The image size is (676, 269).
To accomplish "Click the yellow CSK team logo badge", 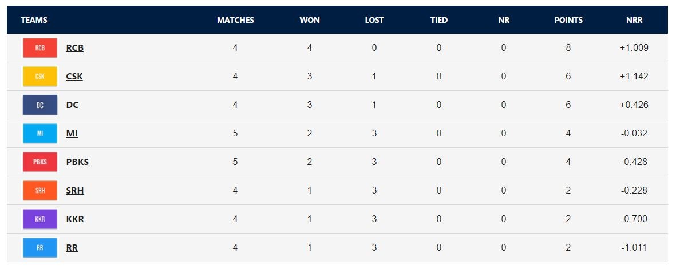I will click(x=39, y=77).
